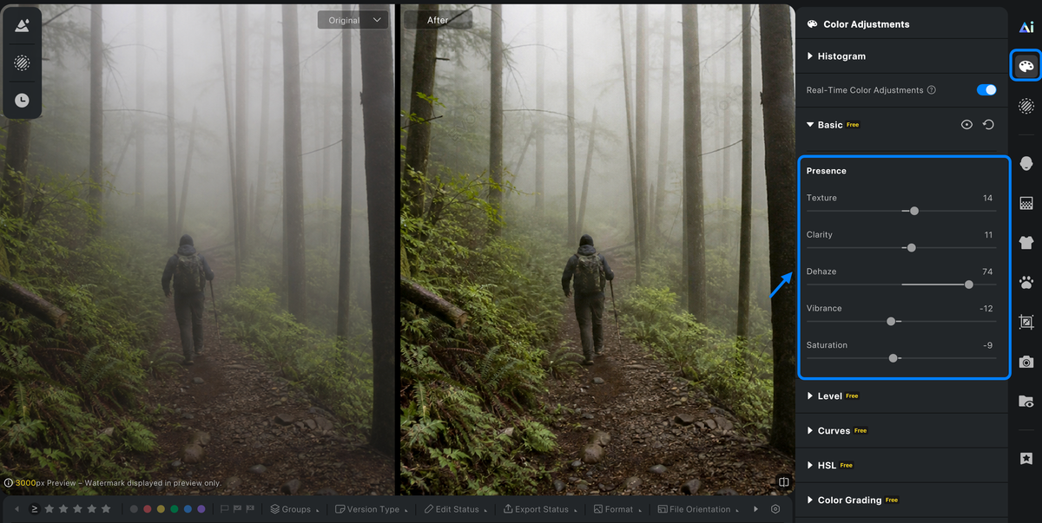
Task: Adjust the Vibrance slider handle
Action: point(891,321)
